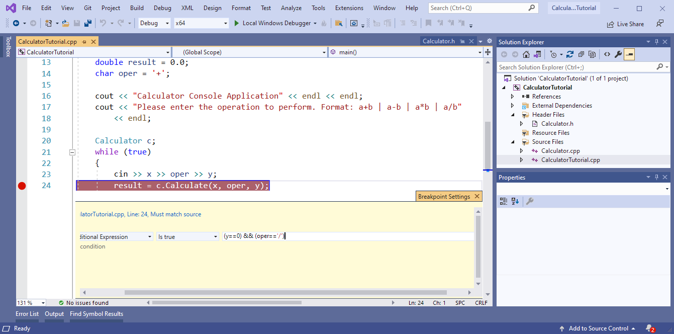Click the Save All toolbar icon
The width and height of the screenshot is (674, 334).
[x=87, y=23]
